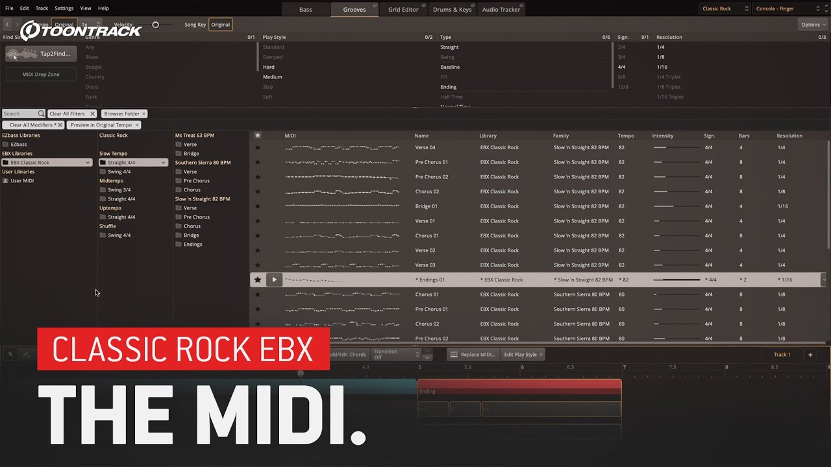The height and width of the screenshot is (467, 831).
Task: Open the View menu
Action: [86, 8]
